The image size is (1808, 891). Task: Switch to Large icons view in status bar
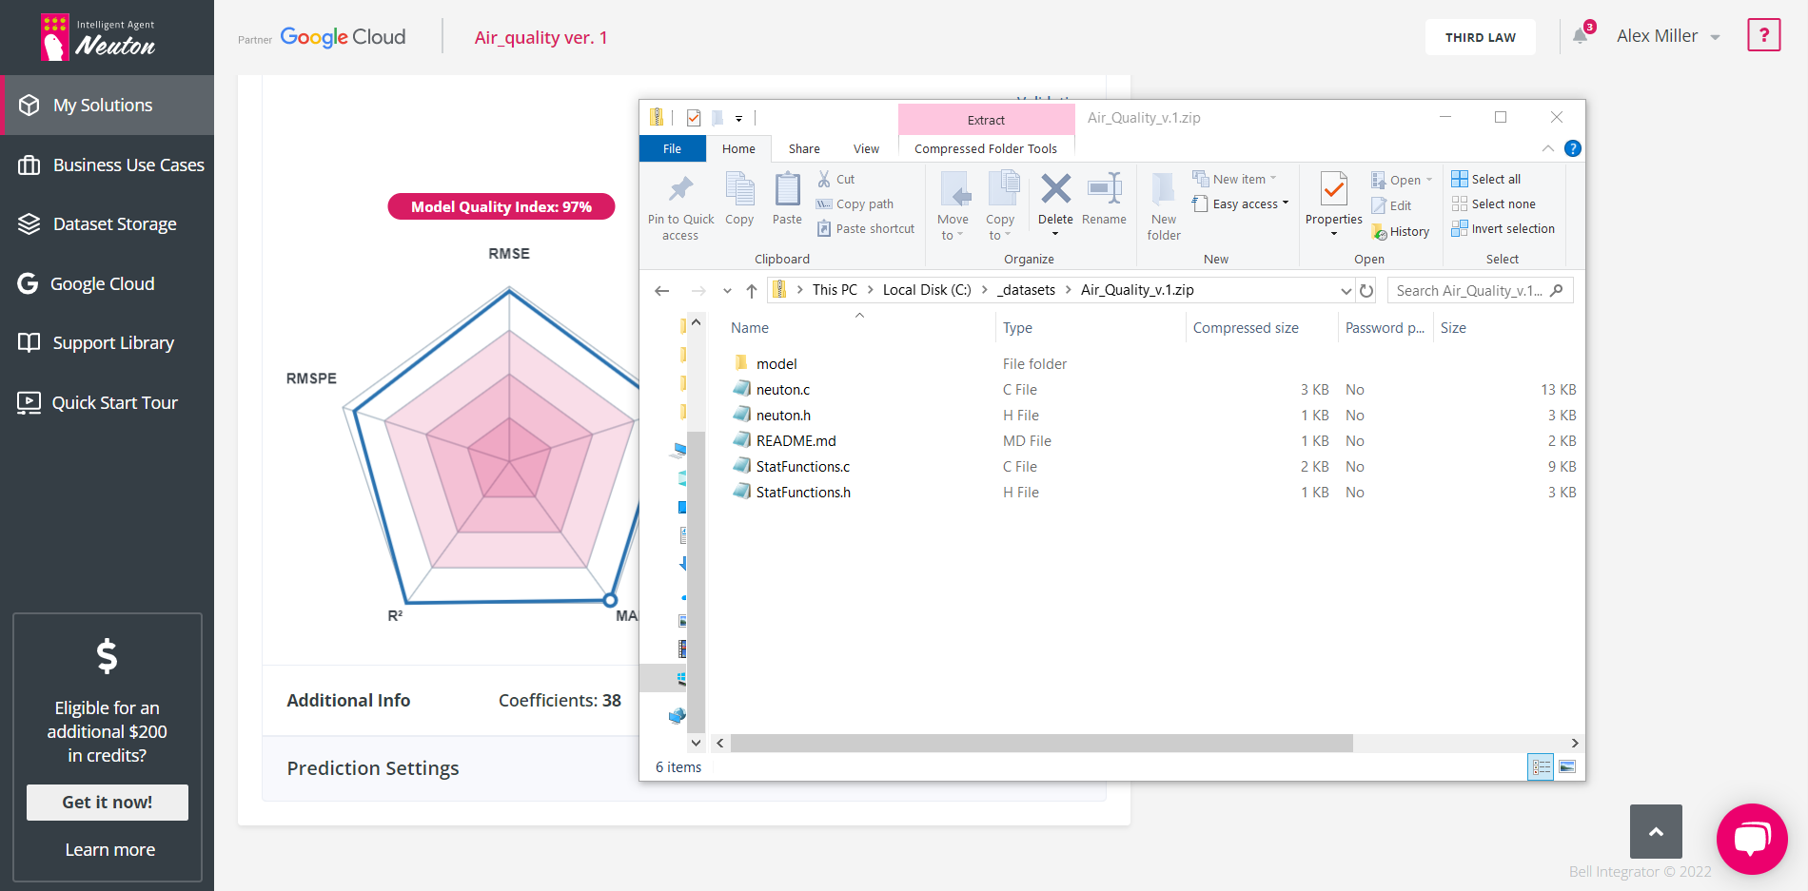pos(1567,766)
